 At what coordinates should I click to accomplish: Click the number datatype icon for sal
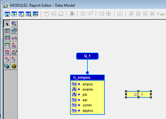(74, 100)
